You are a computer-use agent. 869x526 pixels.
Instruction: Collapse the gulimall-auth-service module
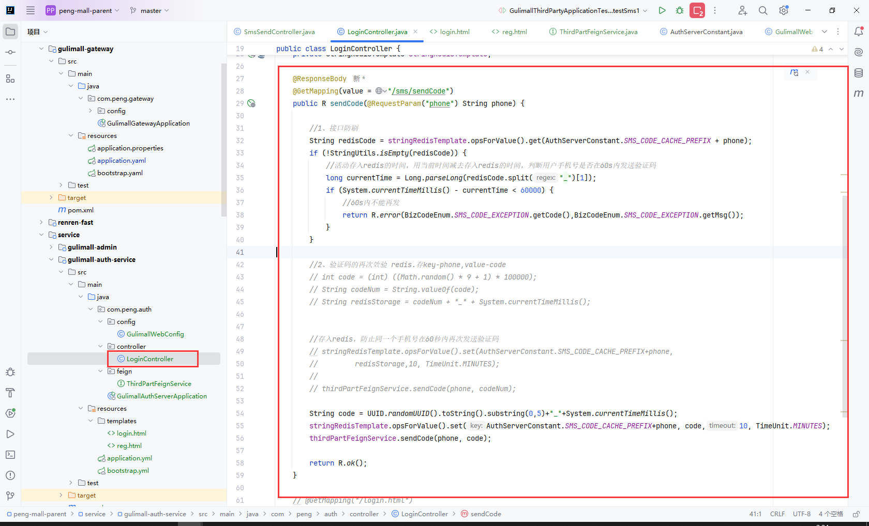click(51, 259)
